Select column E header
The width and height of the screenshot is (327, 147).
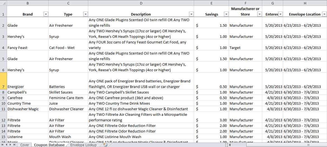click(211, 3)
